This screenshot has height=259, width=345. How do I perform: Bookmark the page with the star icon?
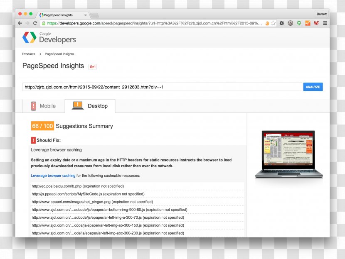tap(273, 23)
